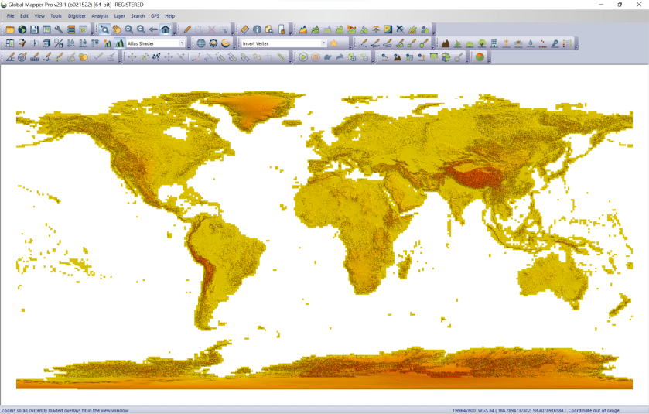Screen dimensions: 649x414
Task: Click the Zoom Out magnifier icon
Action: pyautogui.click(x=141, y=29)
